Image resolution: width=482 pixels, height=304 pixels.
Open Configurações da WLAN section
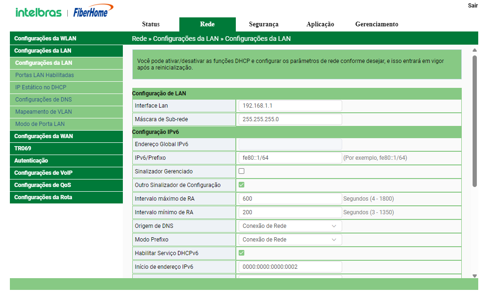[66, 39]
